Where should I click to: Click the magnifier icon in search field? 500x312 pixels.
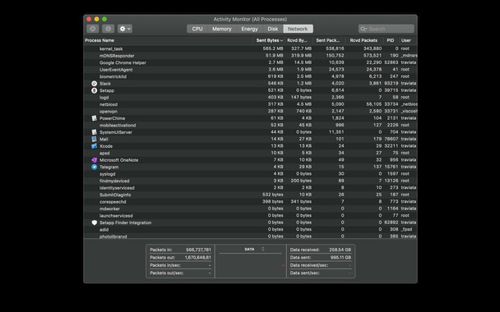(363, 29)
